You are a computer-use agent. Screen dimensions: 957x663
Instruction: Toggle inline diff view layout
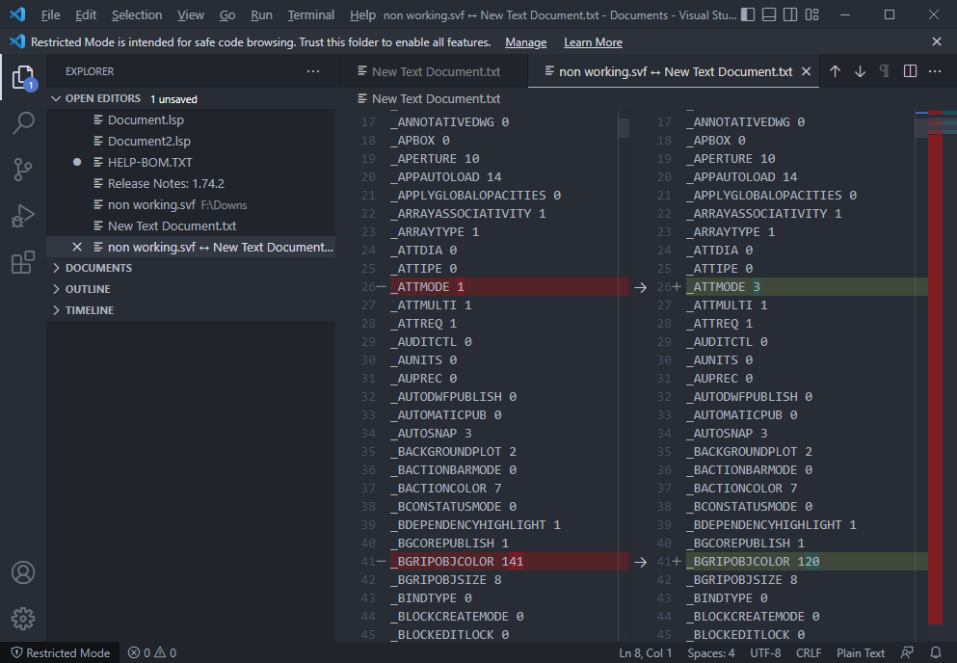point(910,71)
